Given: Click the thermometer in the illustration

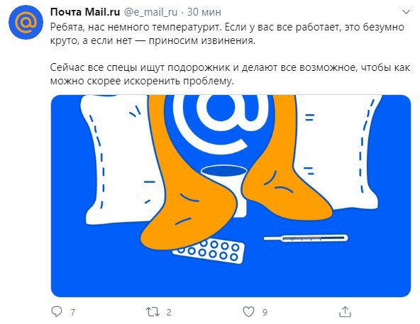Looking at the screenshot, I should point(306,238).
